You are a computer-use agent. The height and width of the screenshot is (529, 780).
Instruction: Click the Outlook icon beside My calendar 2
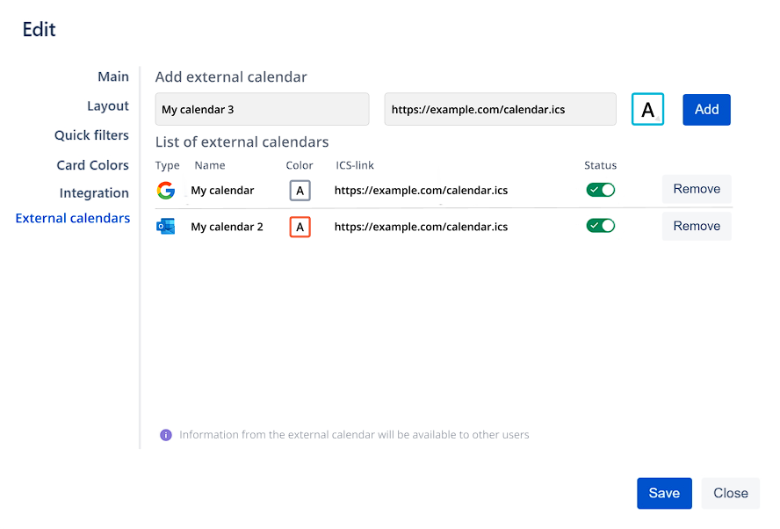(165, 227)
